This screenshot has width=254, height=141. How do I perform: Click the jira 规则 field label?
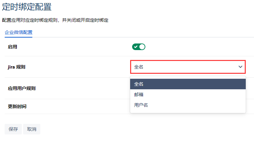coord(17,67)
